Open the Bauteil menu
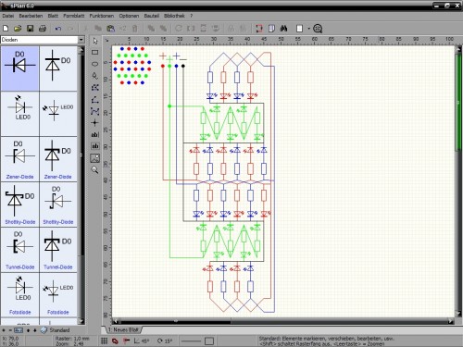Image resolution: width=463 pixels, height=347 pixels. [151, 16]
